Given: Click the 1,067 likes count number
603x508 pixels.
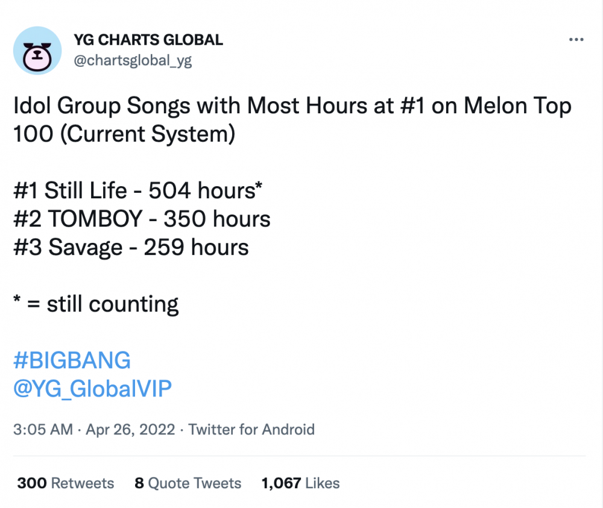Looking at the screenshot, I should tap(281, 483).
